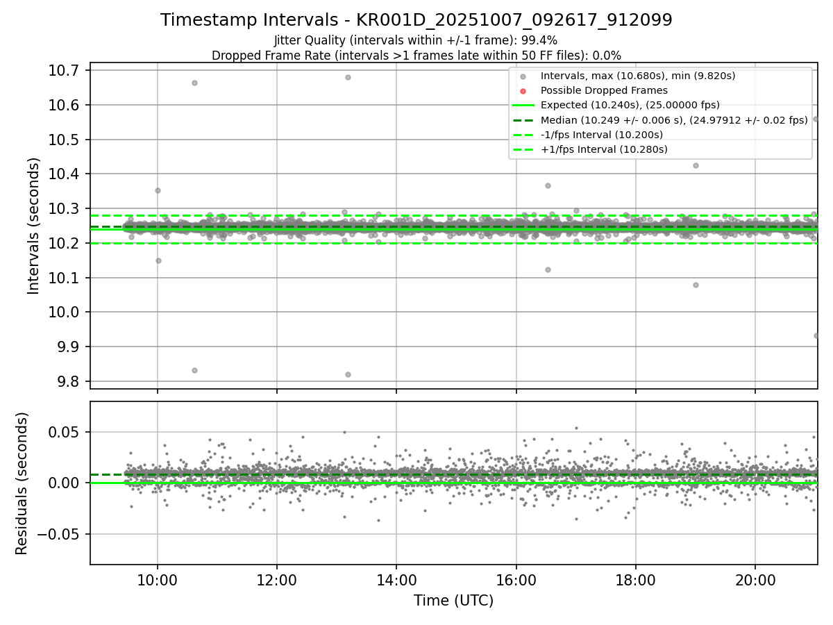The width and height of the screenshot is (833, 625).
Task: Click the outlier point near 10.08s at 19:00
Action: point(696,285)
